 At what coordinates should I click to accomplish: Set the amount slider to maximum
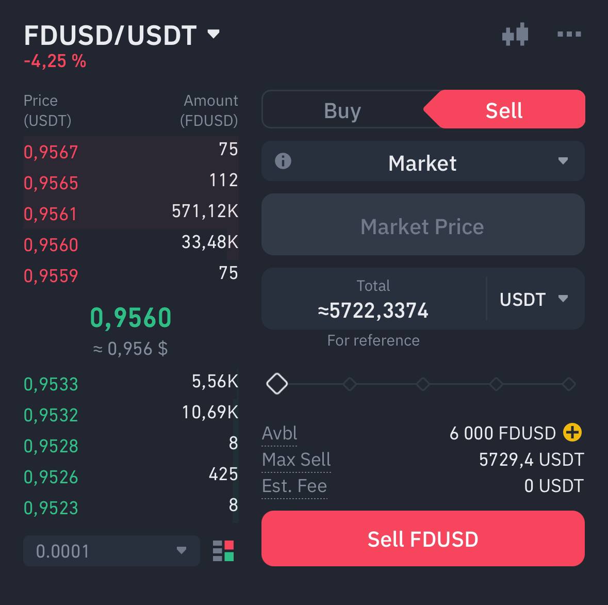pos(569,384)
